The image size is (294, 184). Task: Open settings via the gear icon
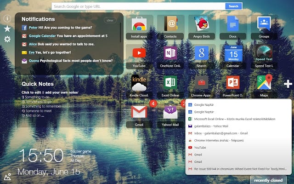pyautogui.click(x=7, y=39)
